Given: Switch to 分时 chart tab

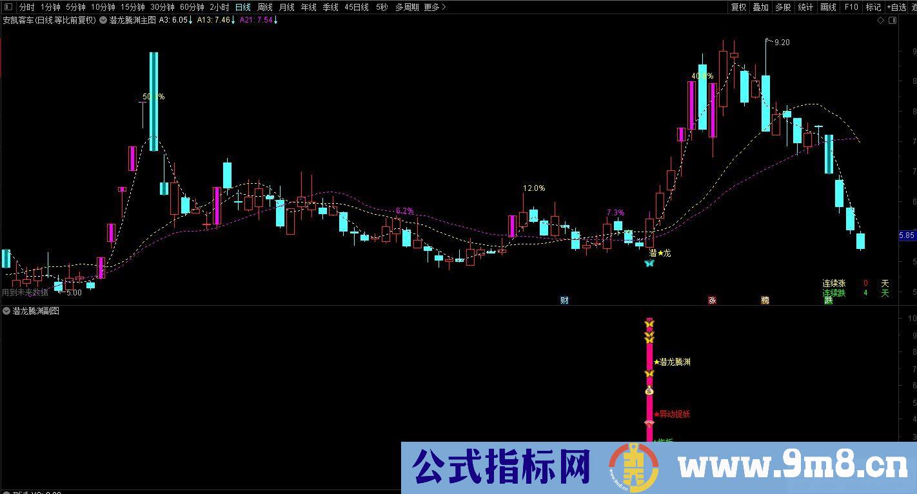Looking at the screenshot, I should click(26, 7).
